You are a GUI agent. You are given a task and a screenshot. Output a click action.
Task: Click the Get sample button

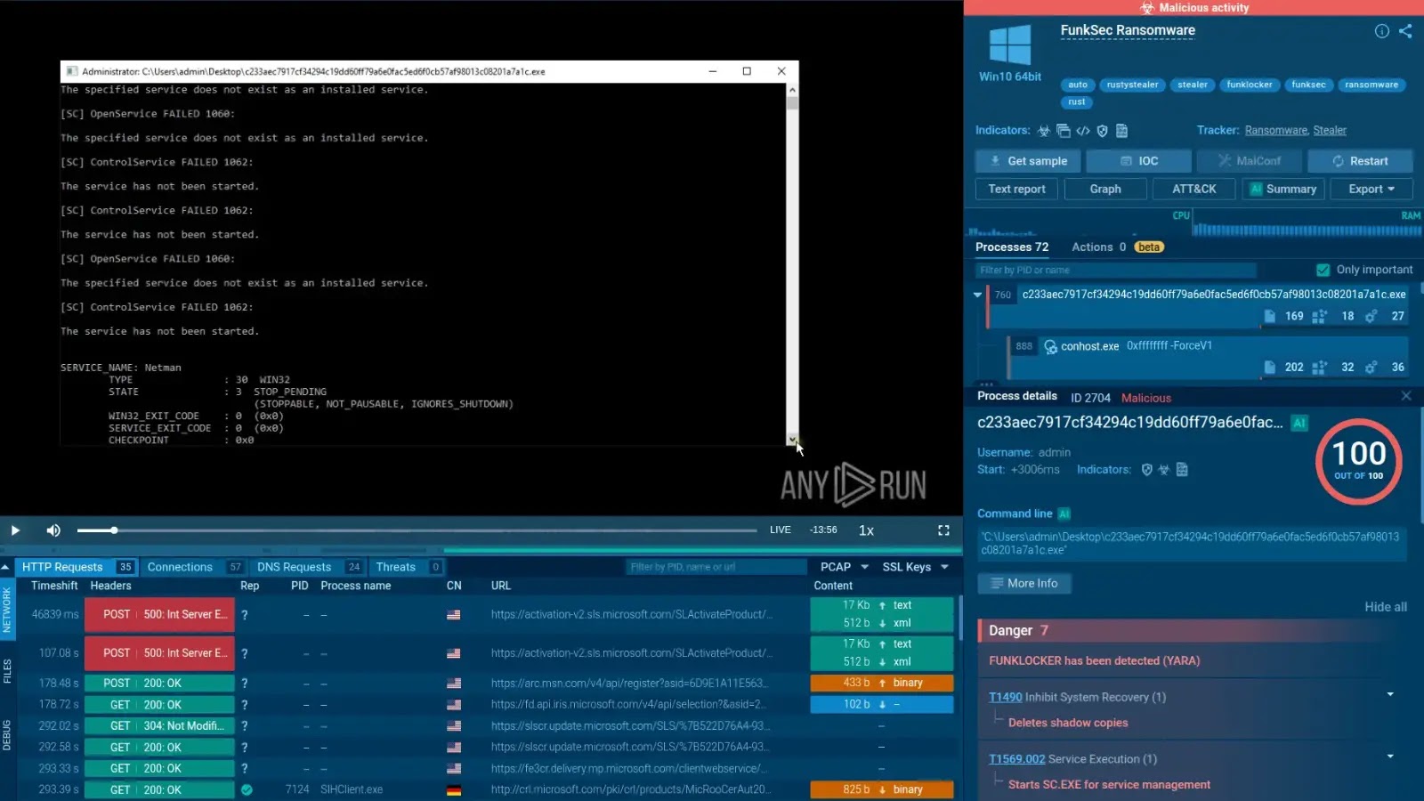1027,161
